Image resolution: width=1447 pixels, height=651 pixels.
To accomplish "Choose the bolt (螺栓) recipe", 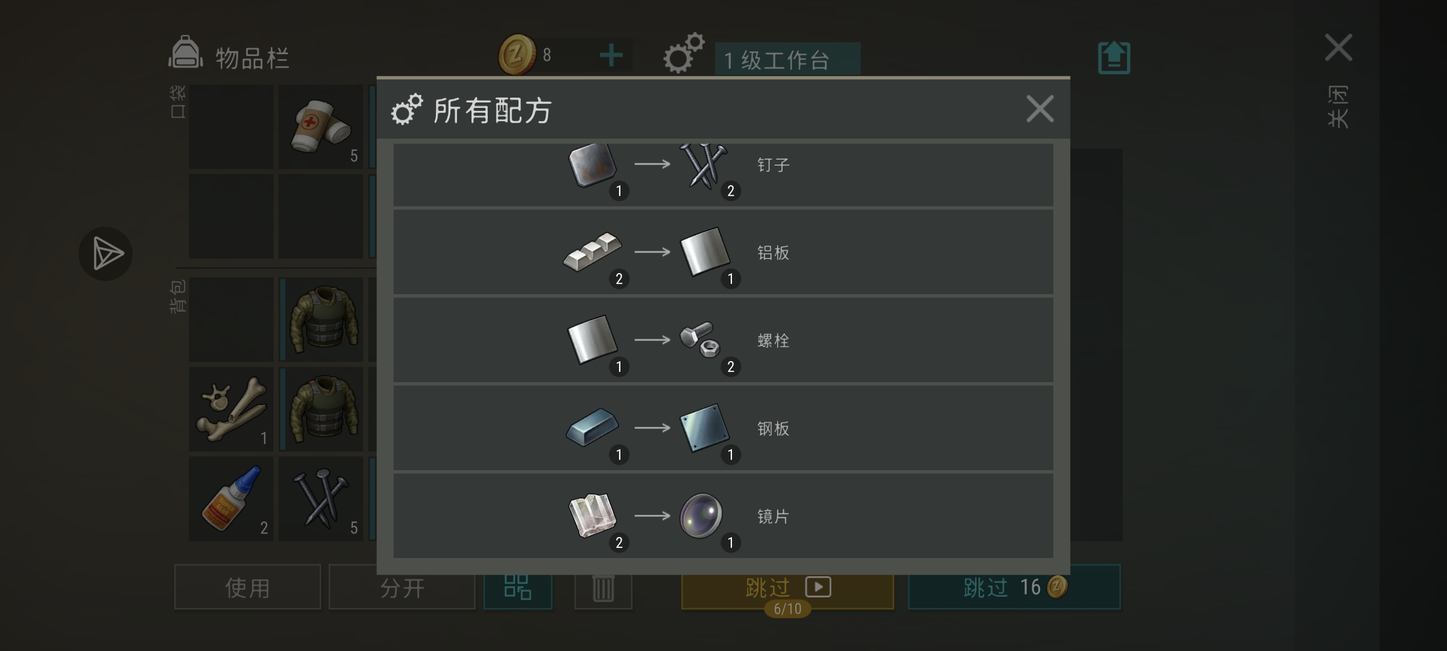I will coord(723,340).
